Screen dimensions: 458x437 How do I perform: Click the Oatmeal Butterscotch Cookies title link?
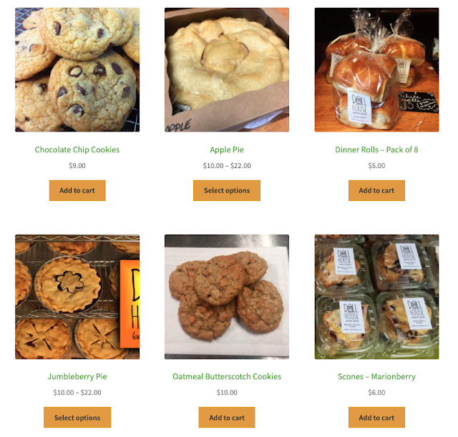[227, 377]
